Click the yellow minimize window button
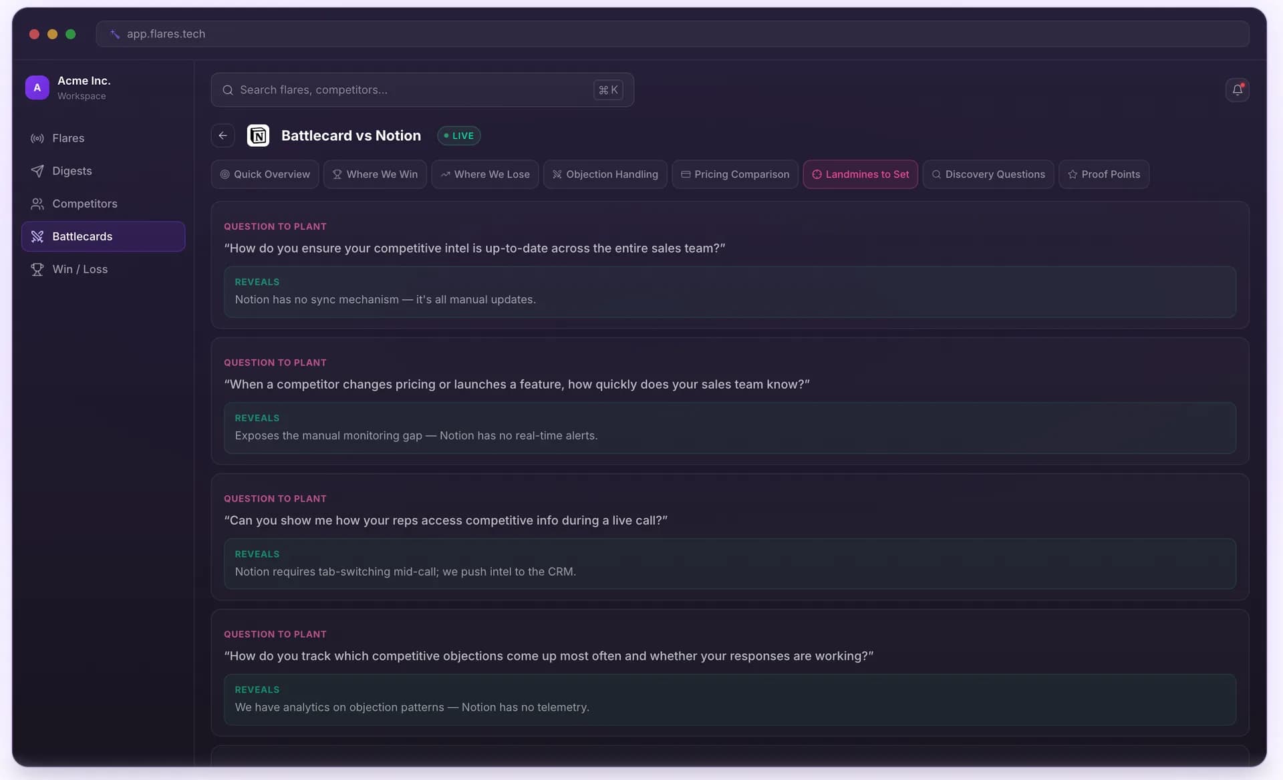The height and width of the screenshot is (780, 1283). pyautogui.click(x=52, y=34)
